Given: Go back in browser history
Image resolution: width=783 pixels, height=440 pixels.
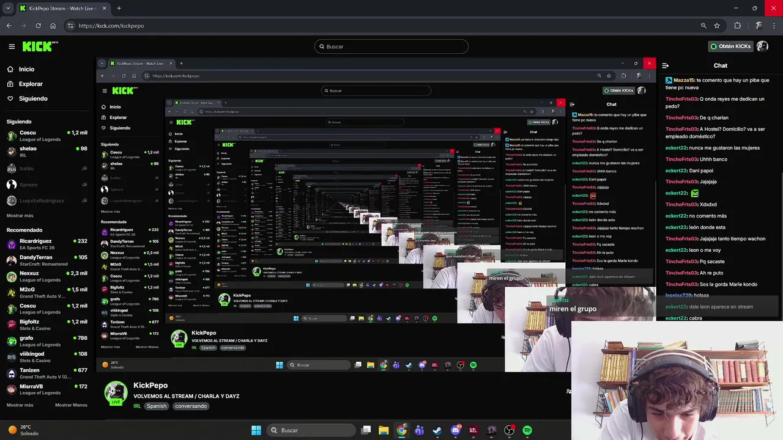Looking at the screenshot, I should [x=9, y=26].
